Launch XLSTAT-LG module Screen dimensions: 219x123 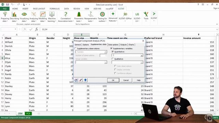(x=137, y=17)
